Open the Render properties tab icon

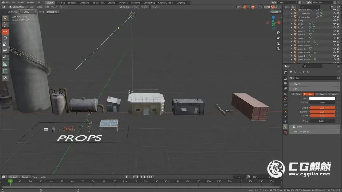coord(285,78)
